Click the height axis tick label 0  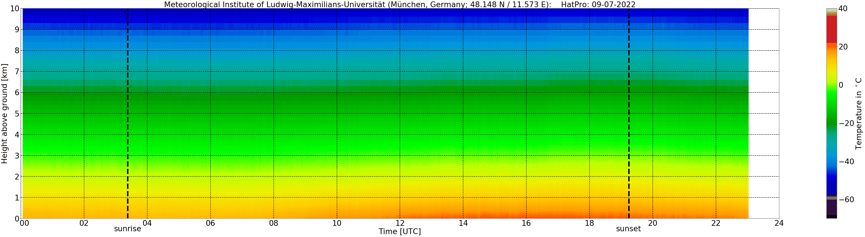point(17,219)
